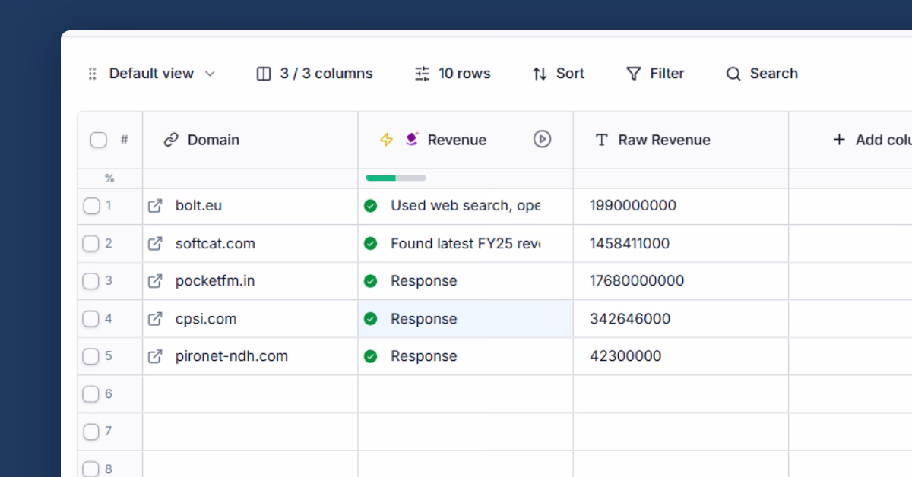Select raw revenue value 17680000000

coord(637,281)
